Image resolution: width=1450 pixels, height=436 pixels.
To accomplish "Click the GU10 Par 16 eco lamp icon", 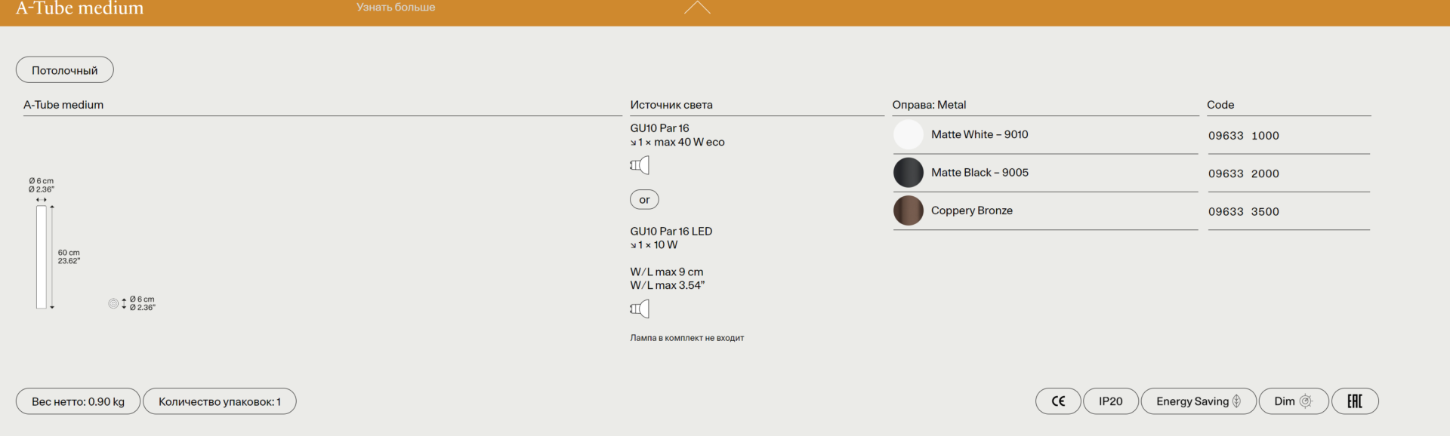I will pyautogui.click(x=640, y=165).
